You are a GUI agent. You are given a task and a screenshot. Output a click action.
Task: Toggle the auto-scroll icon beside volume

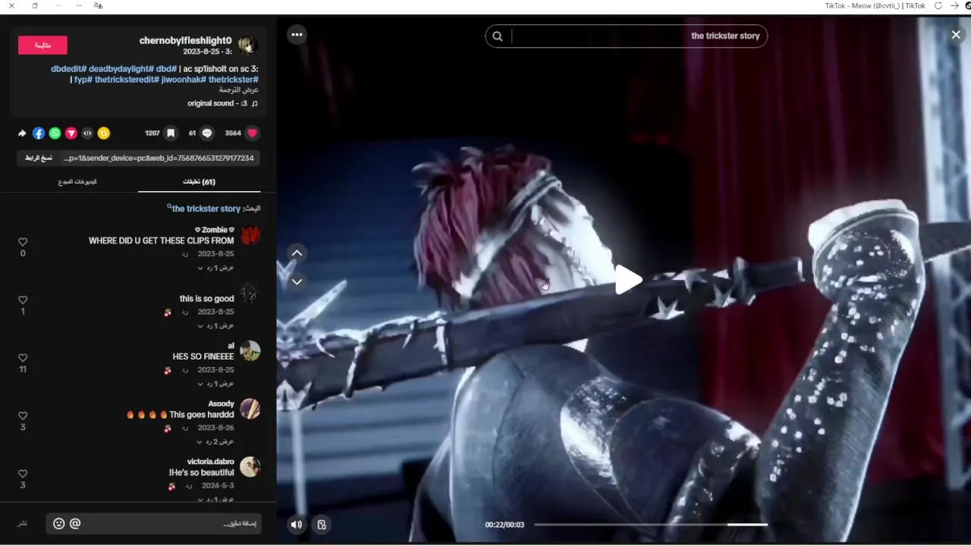point(322,524)
